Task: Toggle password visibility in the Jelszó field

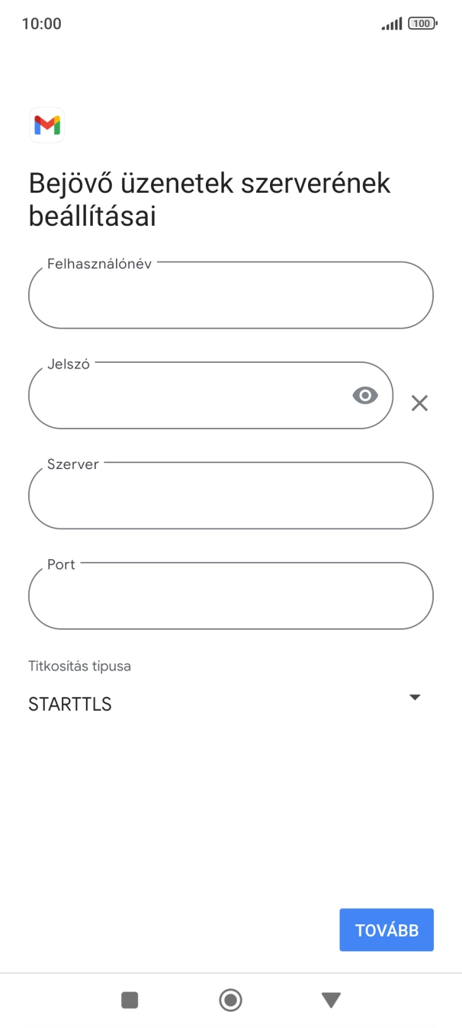Action: point(365,395)
